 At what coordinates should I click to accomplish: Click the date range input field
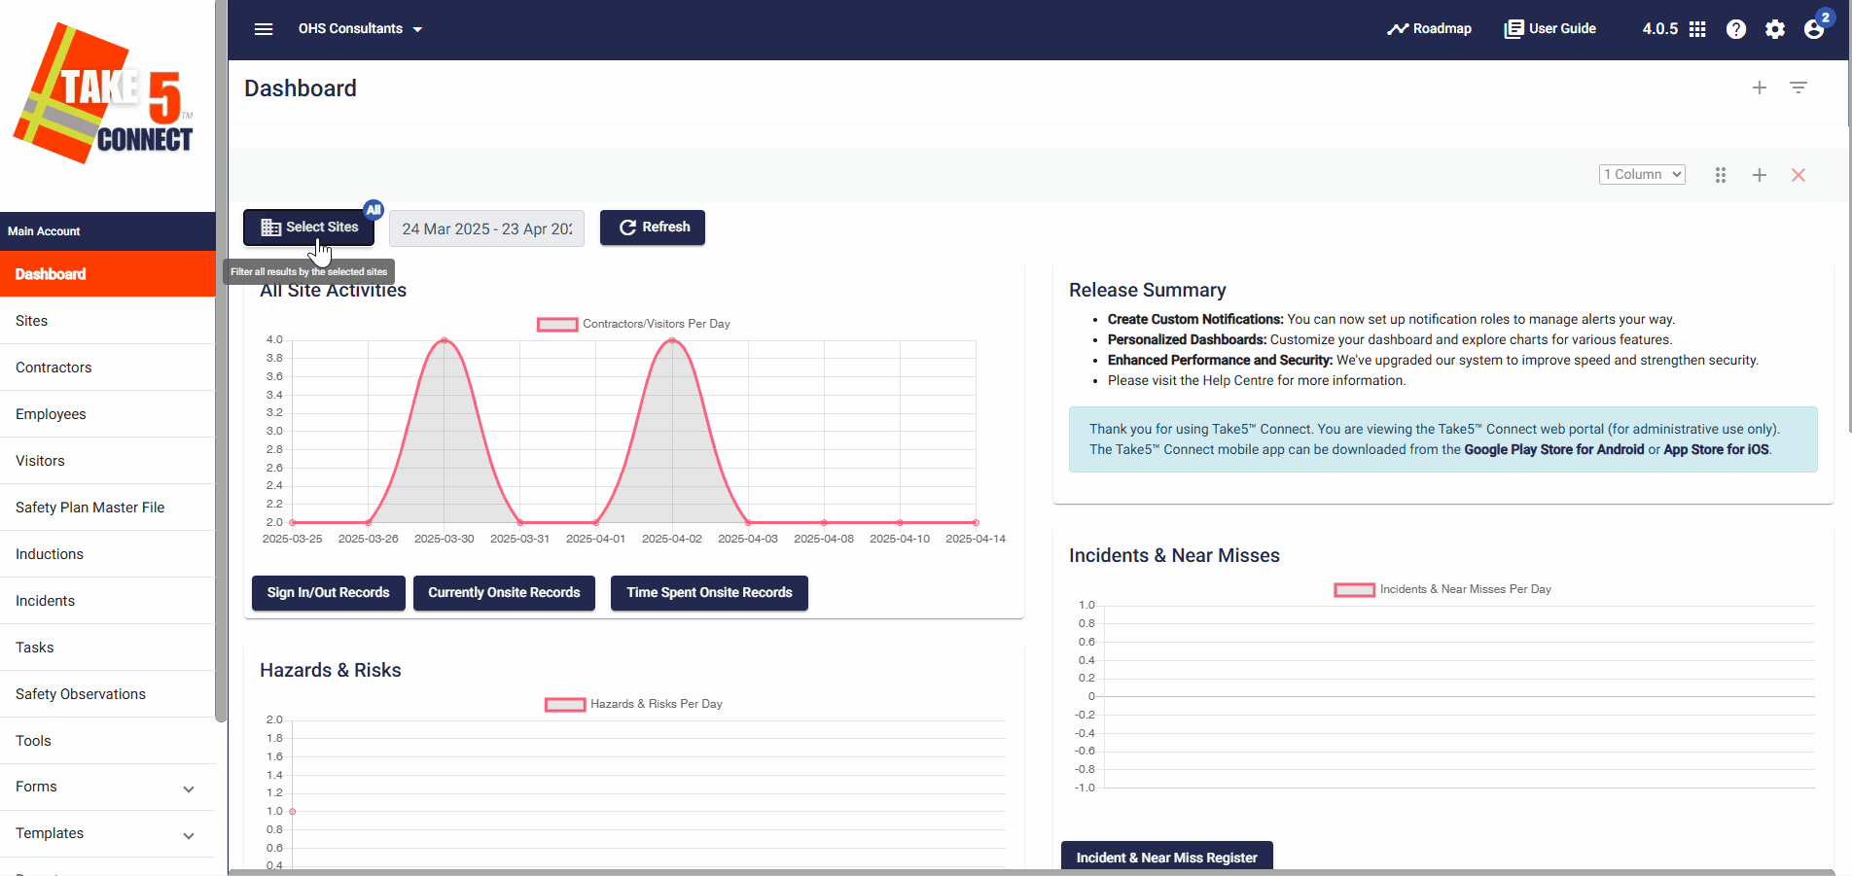[486, 228]
